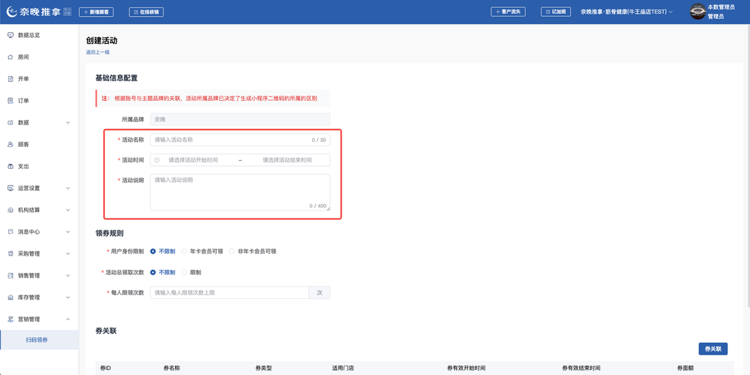This screenshot has width=750, height=375.
Task: Click the 顾客 person icon in sidebar
Action: [10, 145]
